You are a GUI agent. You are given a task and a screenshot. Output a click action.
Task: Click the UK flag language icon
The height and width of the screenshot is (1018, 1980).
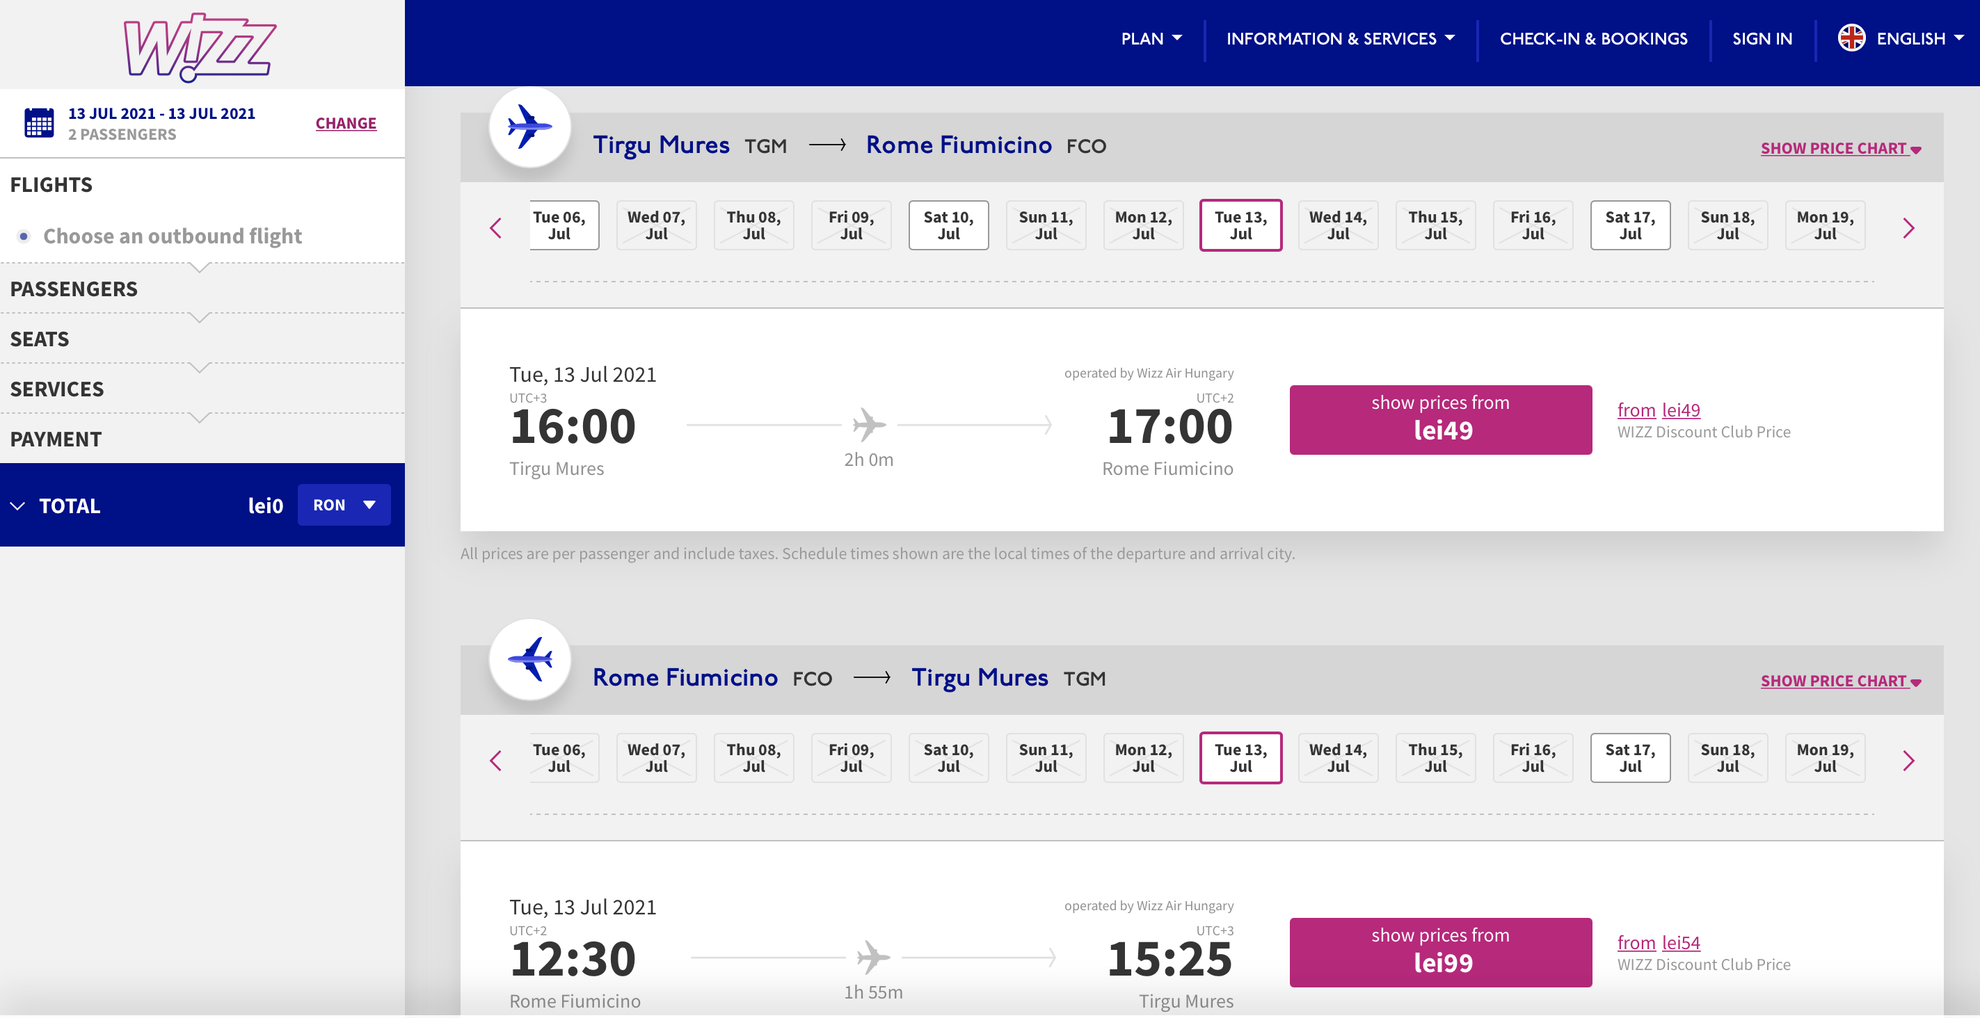[1851, 38]
